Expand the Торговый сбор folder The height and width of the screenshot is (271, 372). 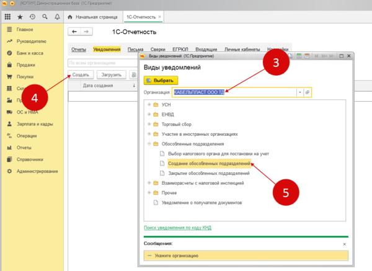149,124
